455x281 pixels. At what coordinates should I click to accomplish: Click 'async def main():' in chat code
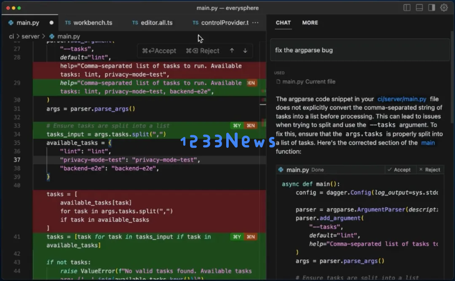click(x=310, y=184)
